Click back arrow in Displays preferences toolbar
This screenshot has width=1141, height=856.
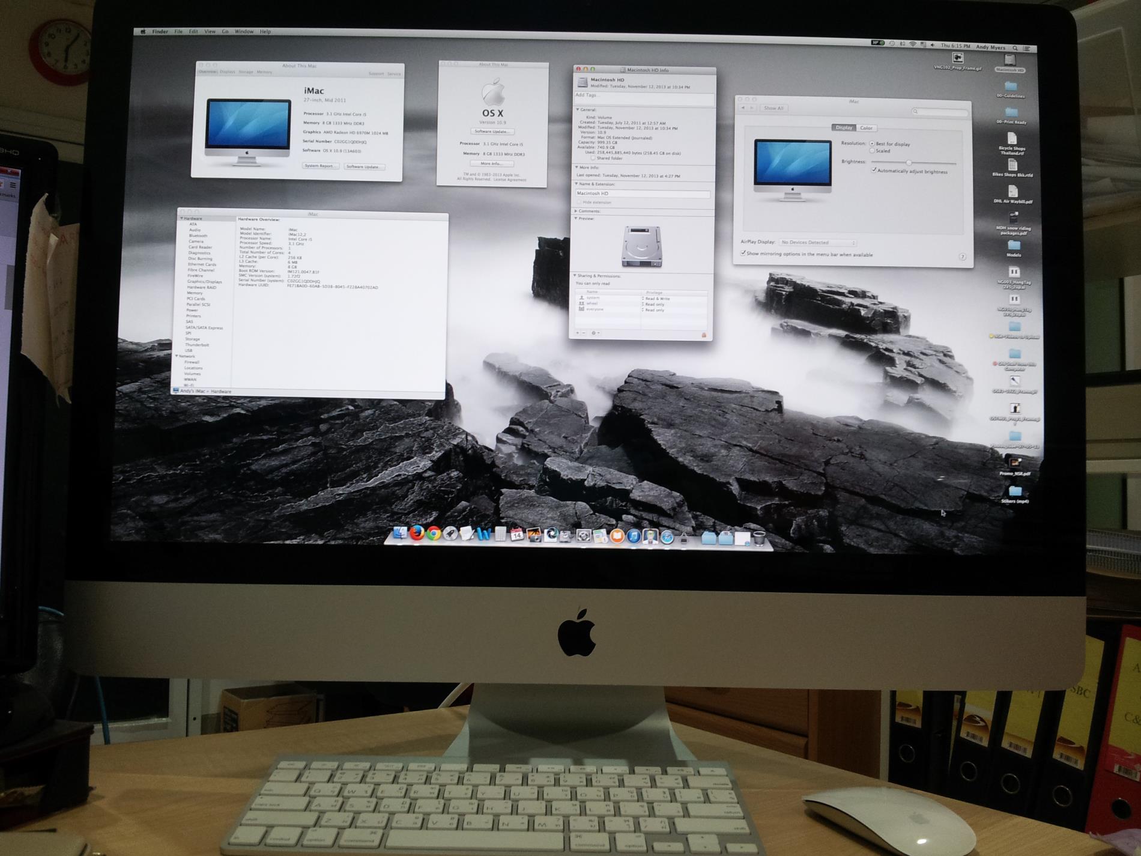[x=743, y=108]
